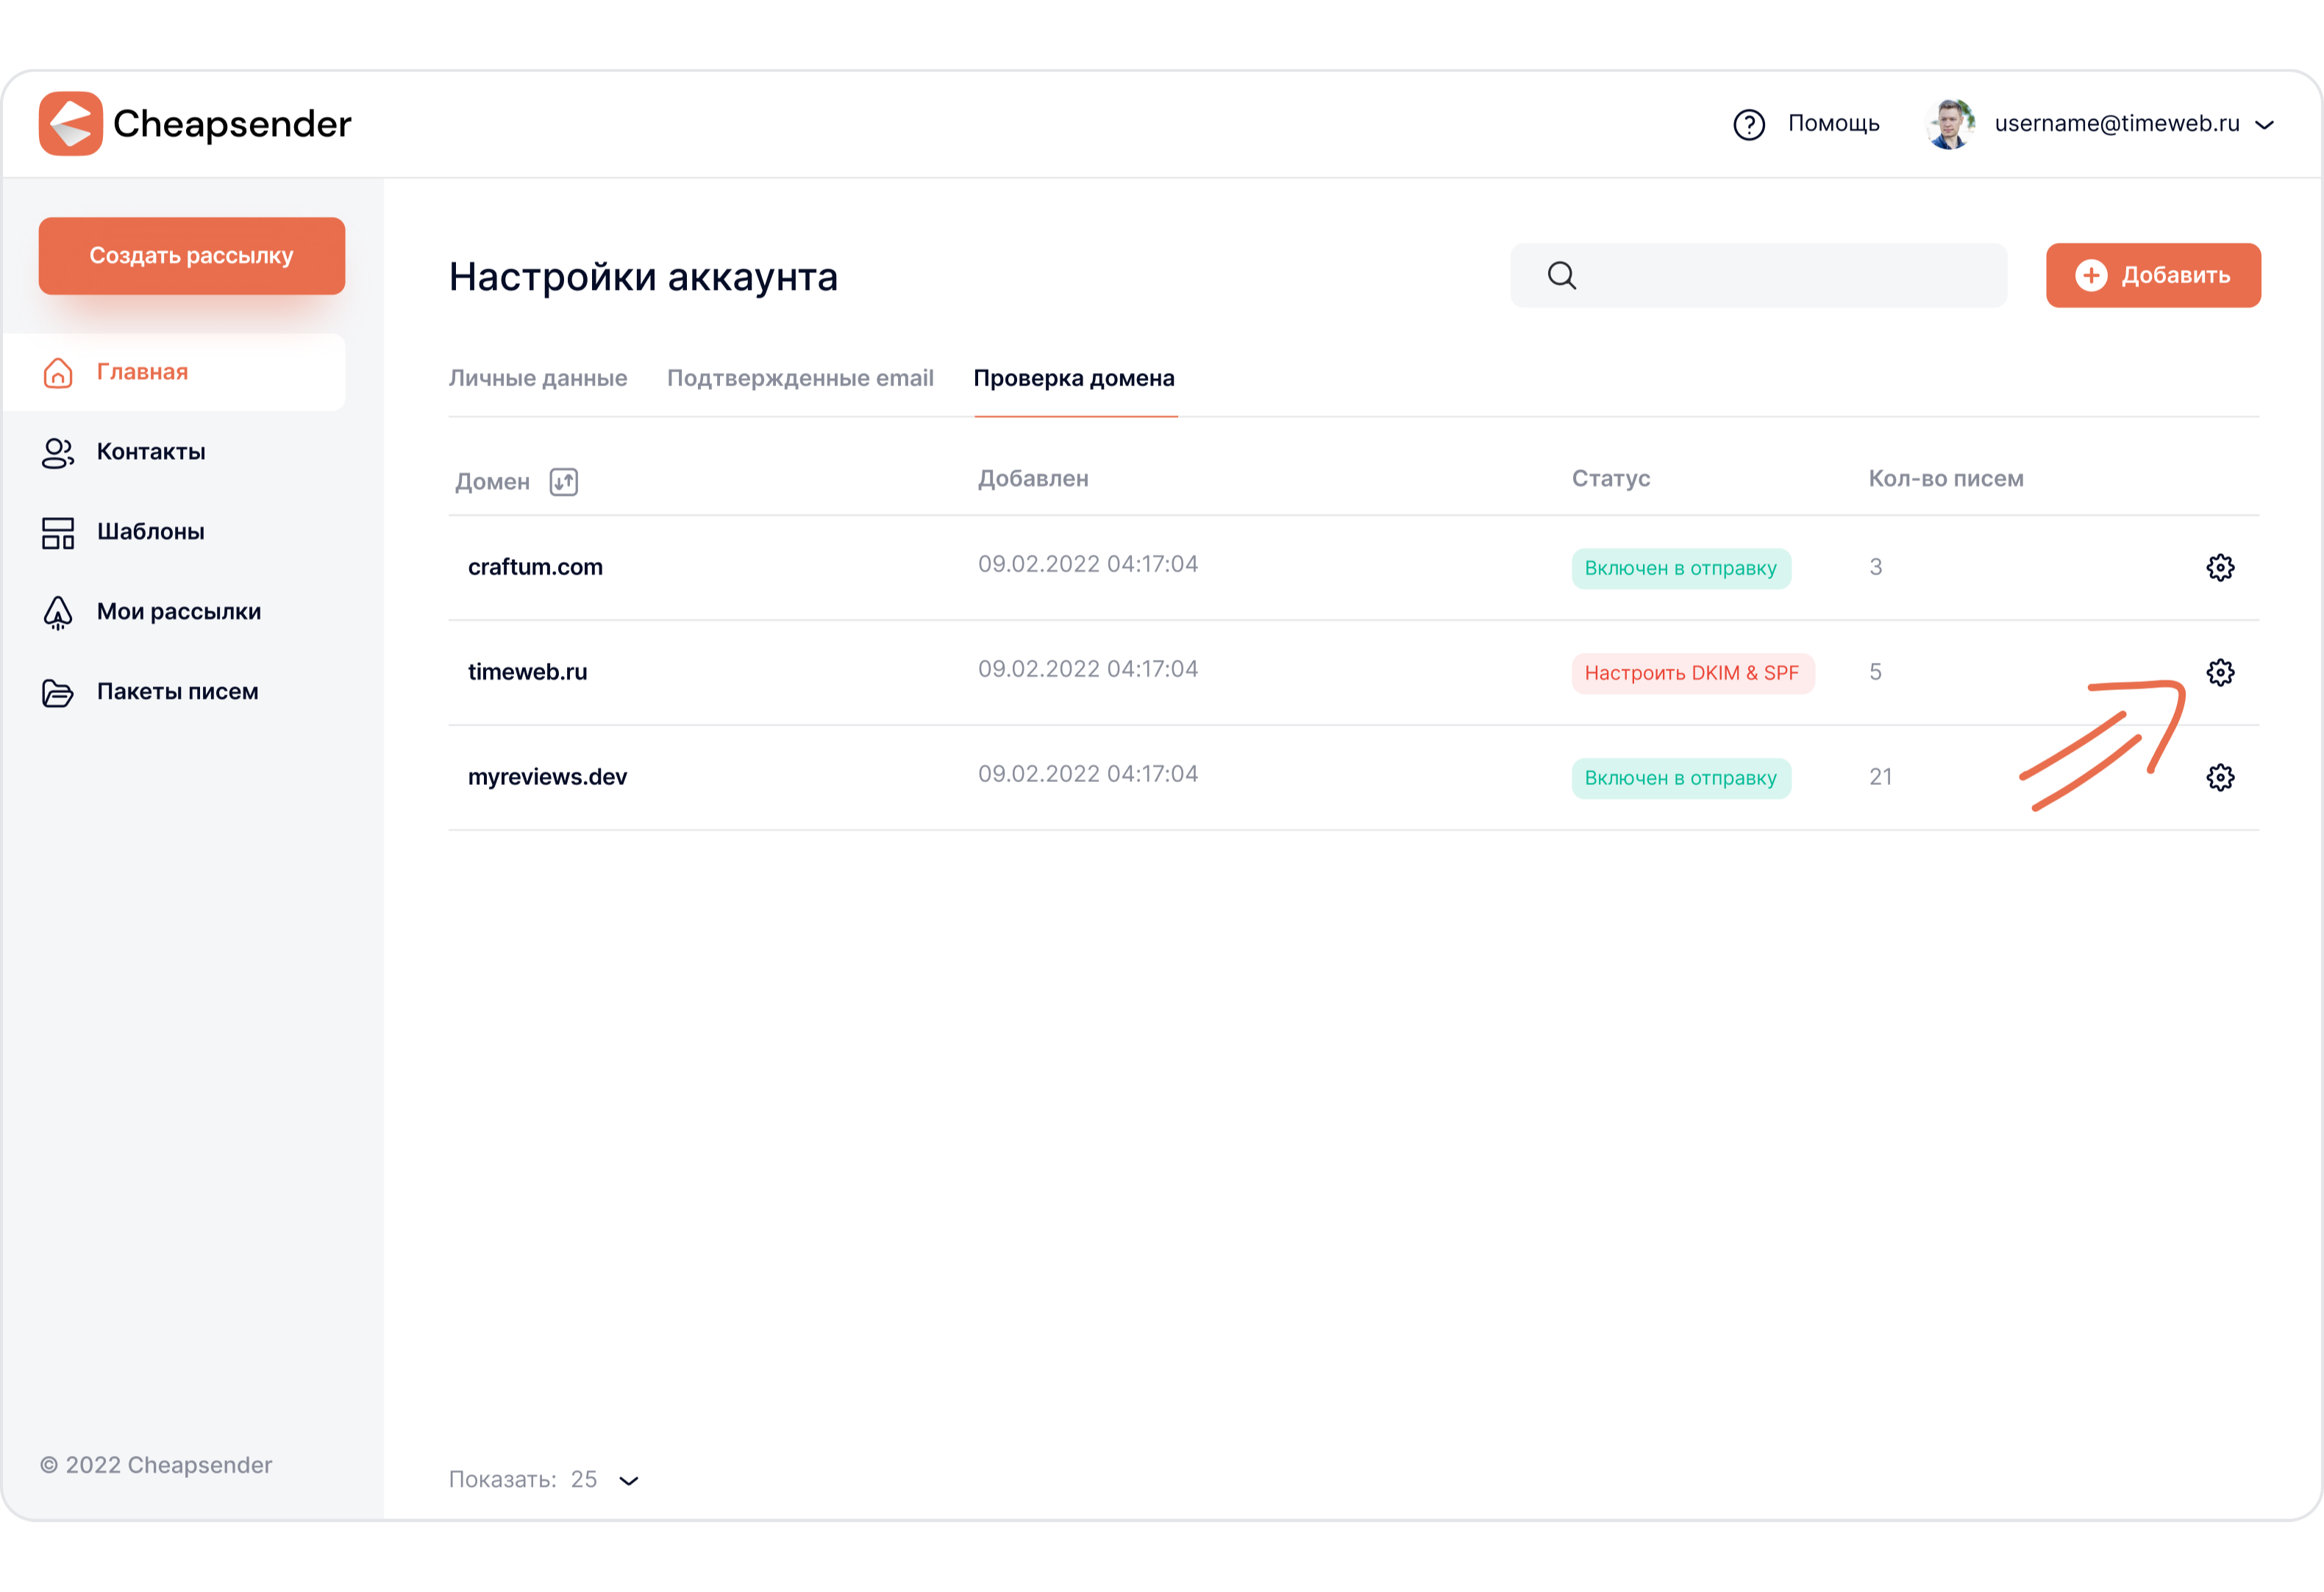Click the Помощь link text

click(1833, 124)
